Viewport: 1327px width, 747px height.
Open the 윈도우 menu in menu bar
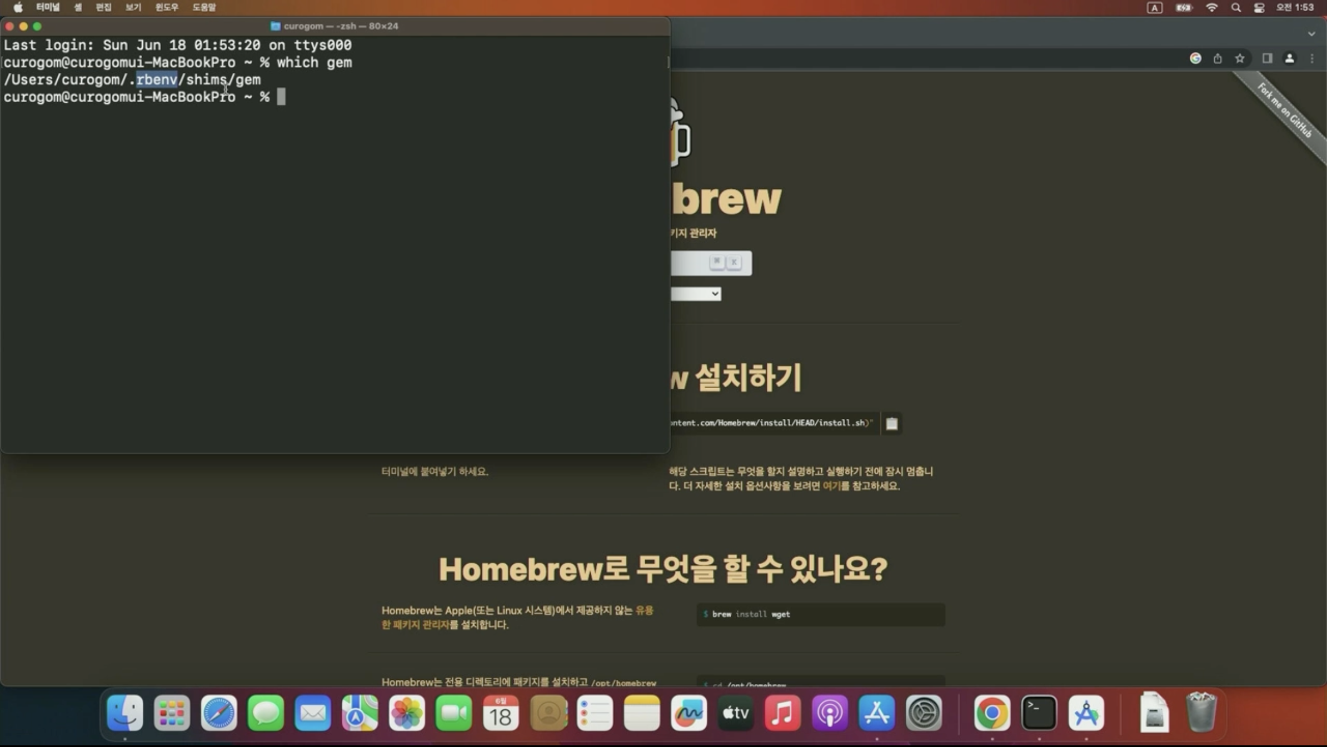click(x=167, y=7)
